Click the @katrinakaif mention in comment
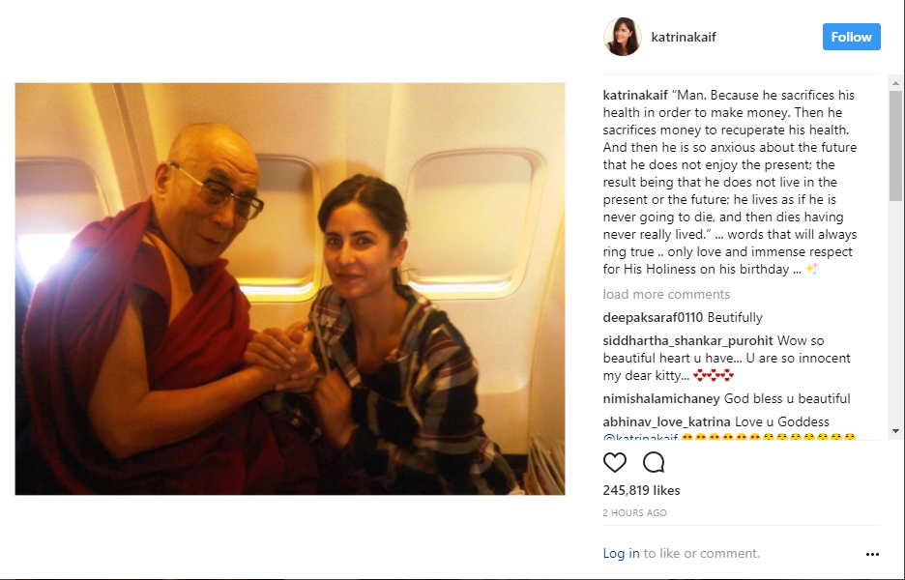905x580 pixels. (640, 437)
